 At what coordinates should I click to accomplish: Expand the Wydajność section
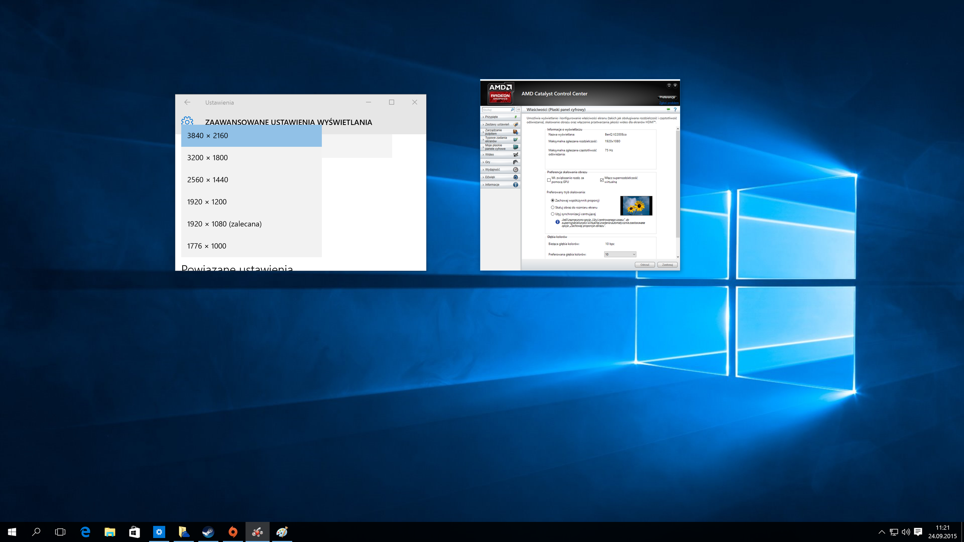click(x=500, y=170)
